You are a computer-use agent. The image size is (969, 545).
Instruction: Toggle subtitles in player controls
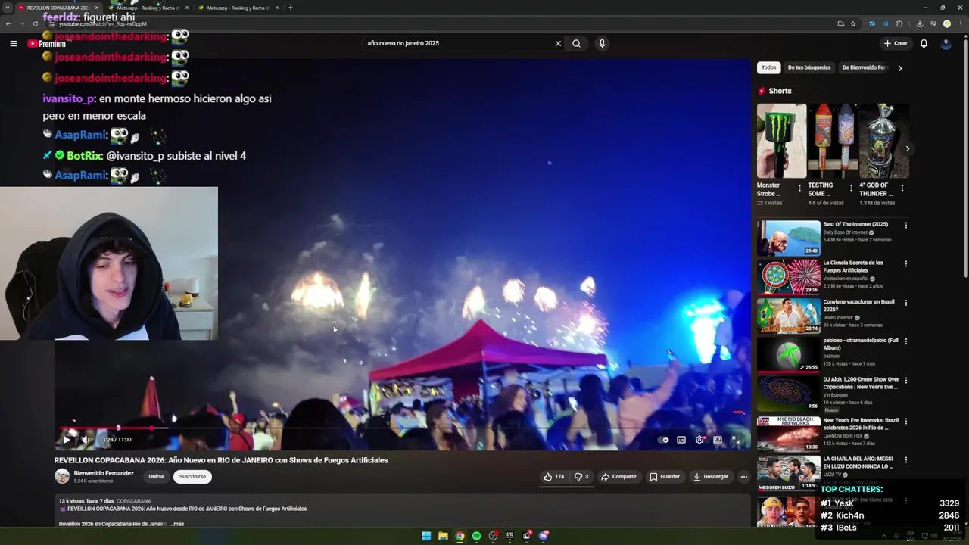[x=681, y=440]
